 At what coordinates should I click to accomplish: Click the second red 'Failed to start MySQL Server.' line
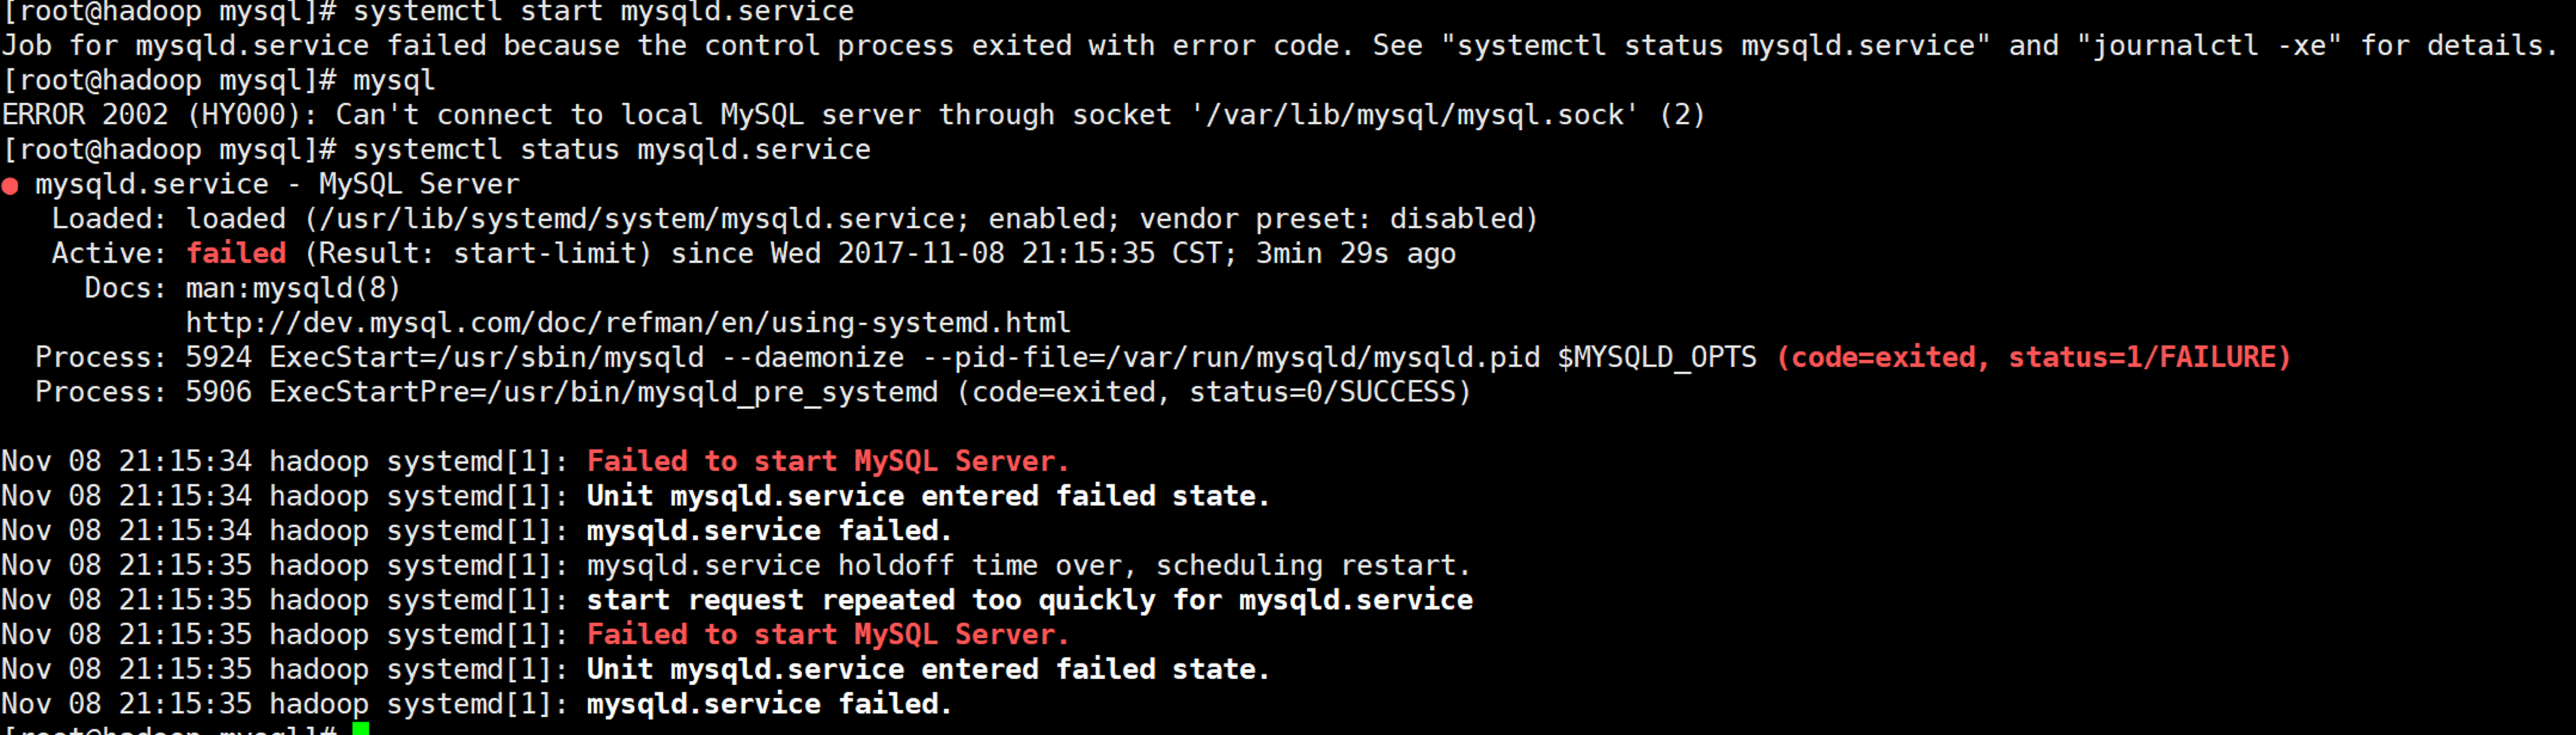coord(828,634)
